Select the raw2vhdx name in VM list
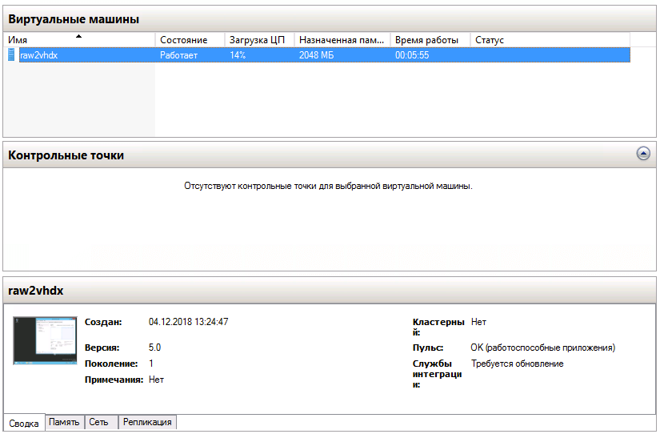The width and height of the screenshot is (660, 434). point(39,55)
